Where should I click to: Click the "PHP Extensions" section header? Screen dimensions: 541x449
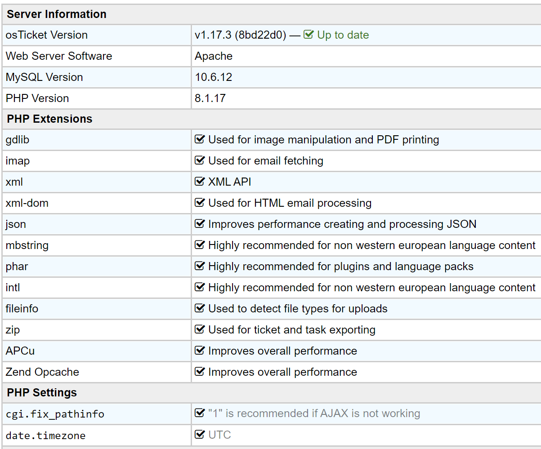coord(49,119)
